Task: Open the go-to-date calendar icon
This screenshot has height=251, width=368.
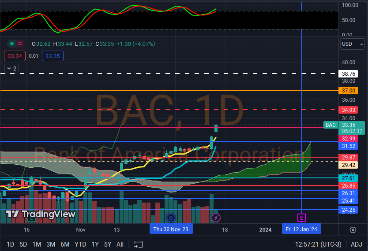Action: pos(138,244)
